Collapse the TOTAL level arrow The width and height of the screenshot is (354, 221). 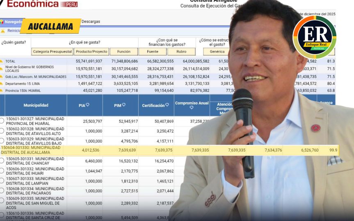tap(2, 61)
